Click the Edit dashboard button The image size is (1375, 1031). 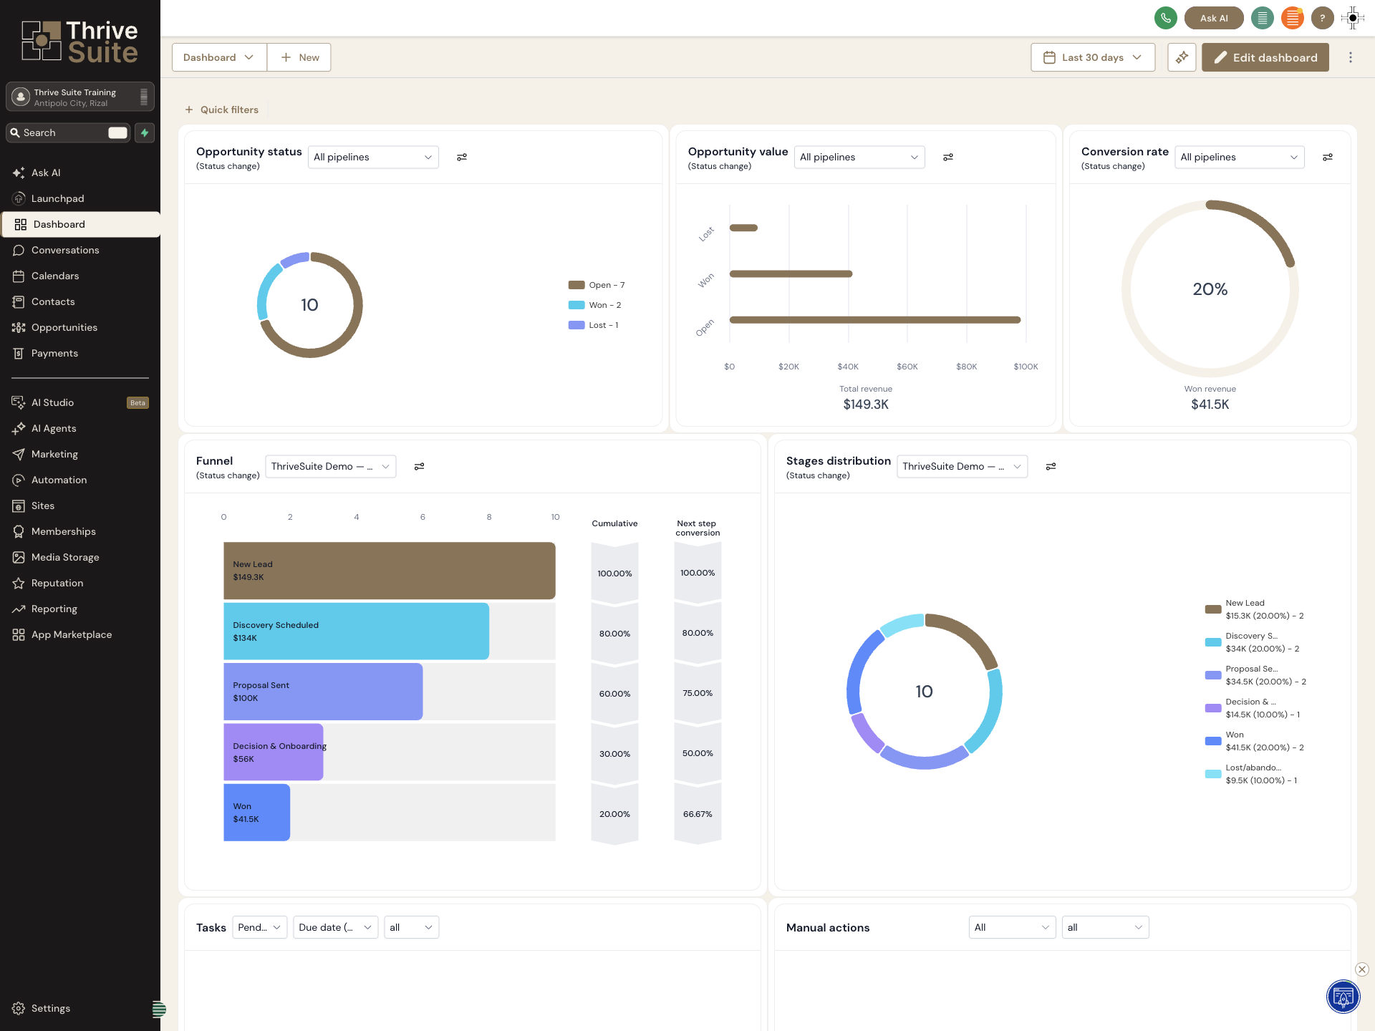(1265, 57)
